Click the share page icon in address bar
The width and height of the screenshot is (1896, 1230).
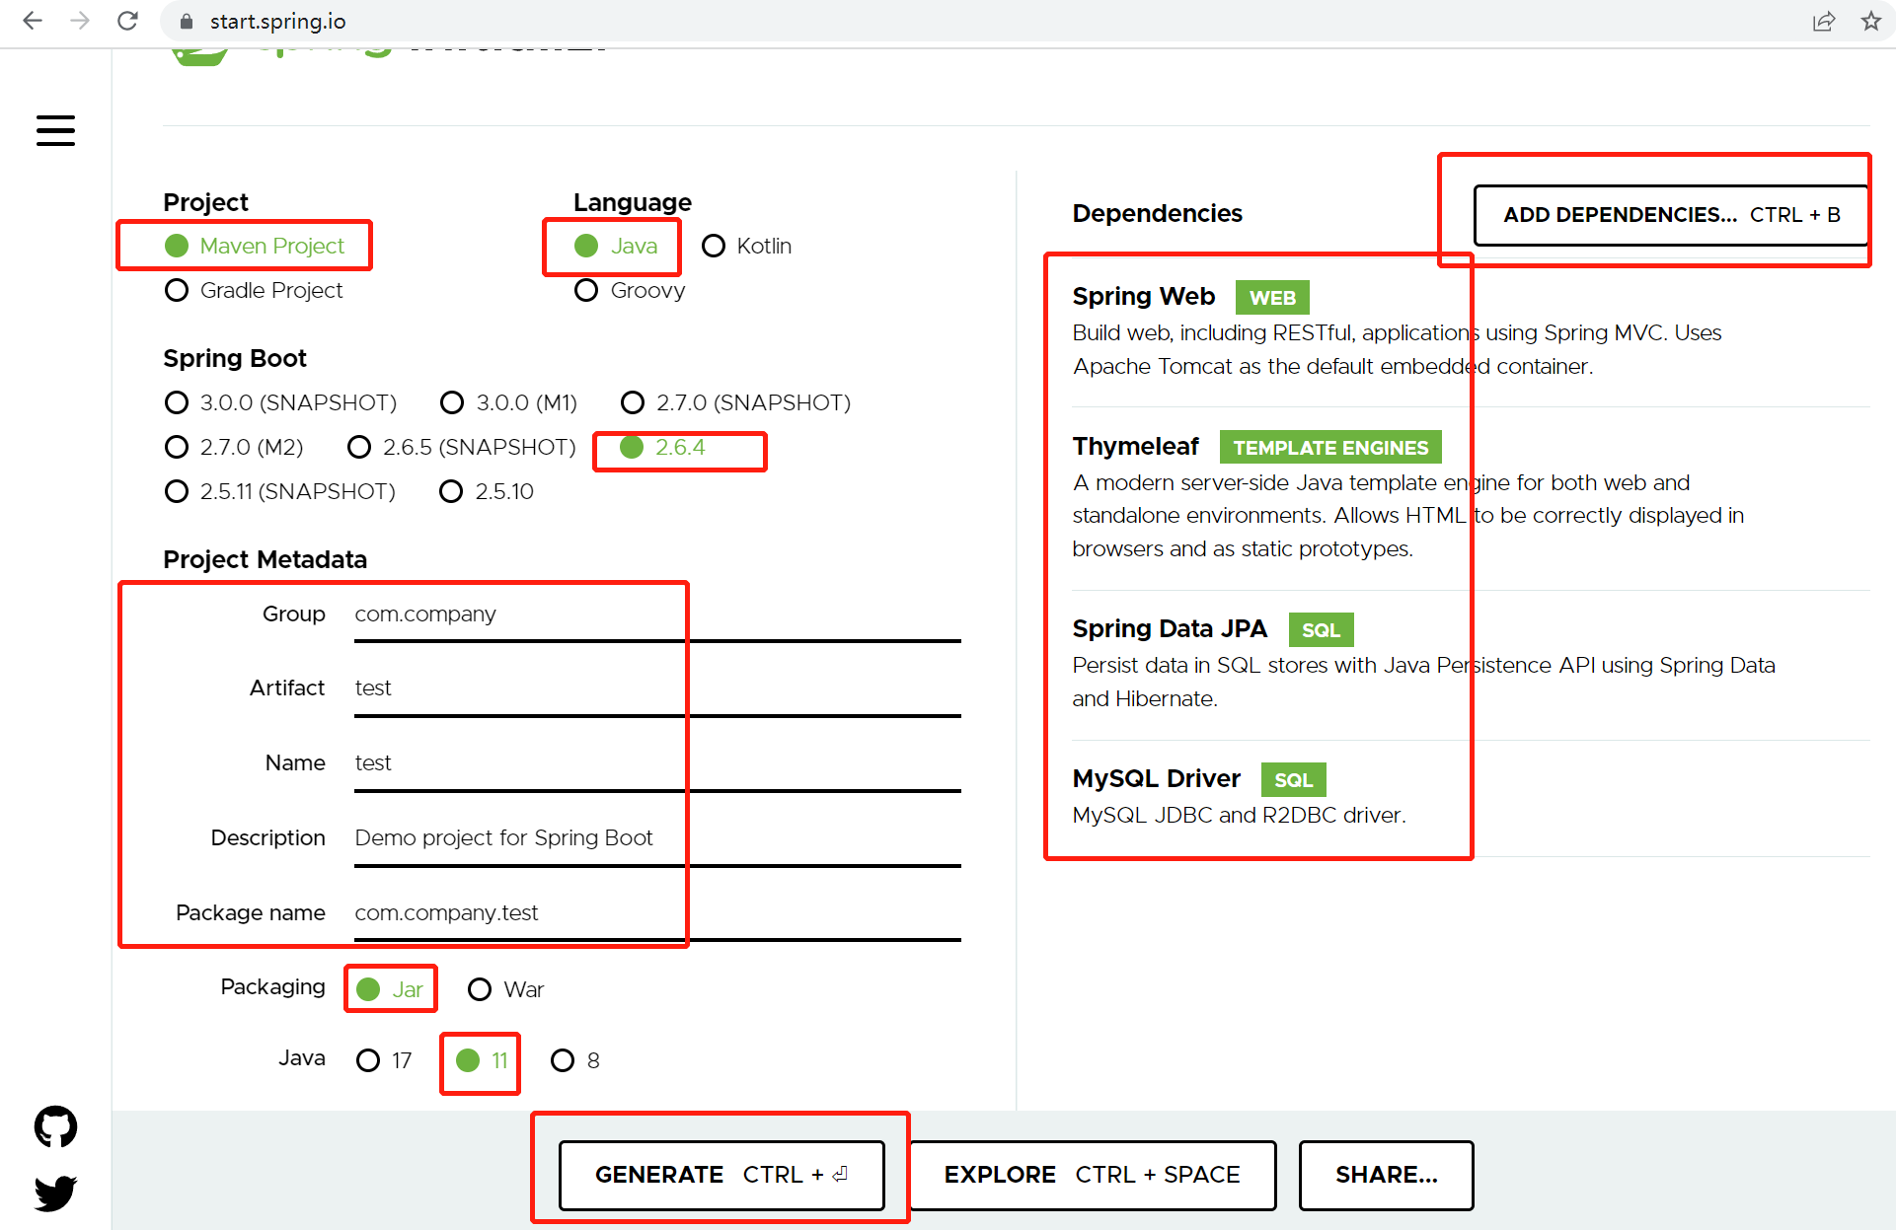[1823, 21]
